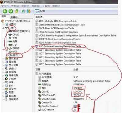Switch to the 收藏夹 tab
Viewport: 122px width, 113px height.
tap(14, 17)
